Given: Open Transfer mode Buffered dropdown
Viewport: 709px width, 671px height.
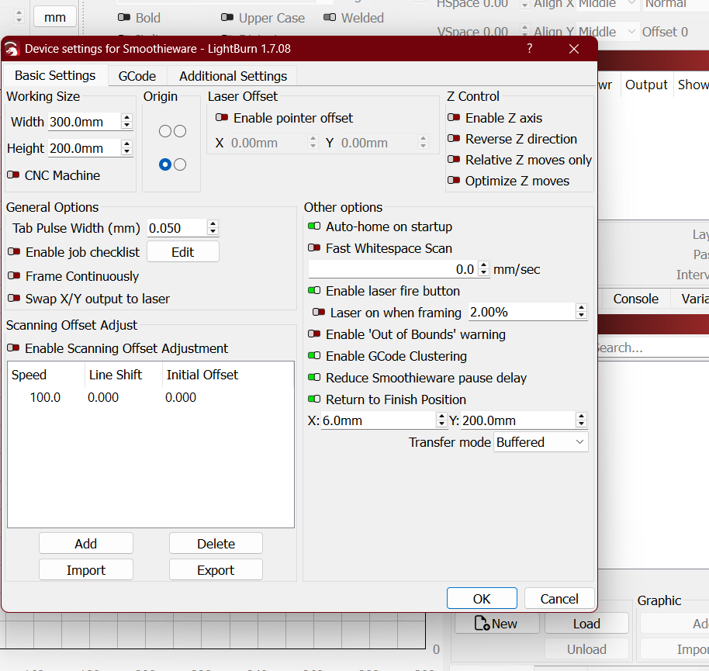Looking at the screenshot, I should (x=541, y=442).
